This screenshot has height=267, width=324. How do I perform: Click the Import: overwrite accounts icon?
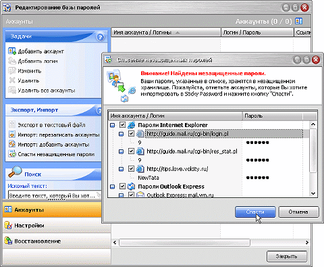click(12, 135)
